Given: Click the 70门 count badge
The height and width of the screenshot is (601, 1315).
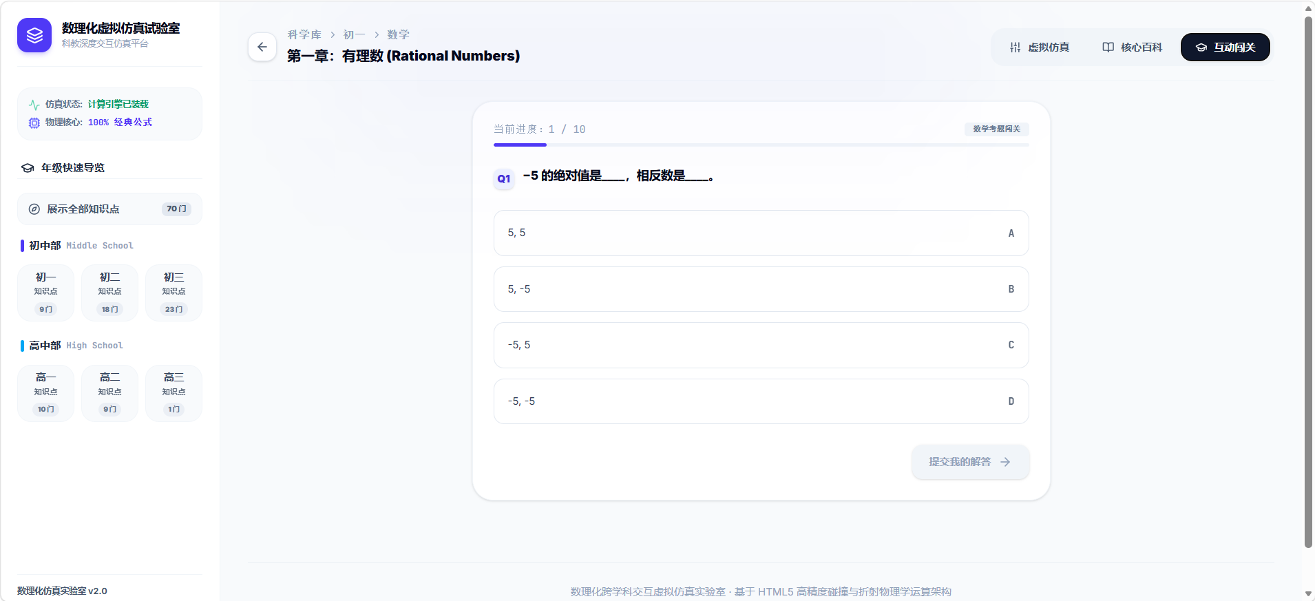Looking at the screenshot, I should pos(177,209).
